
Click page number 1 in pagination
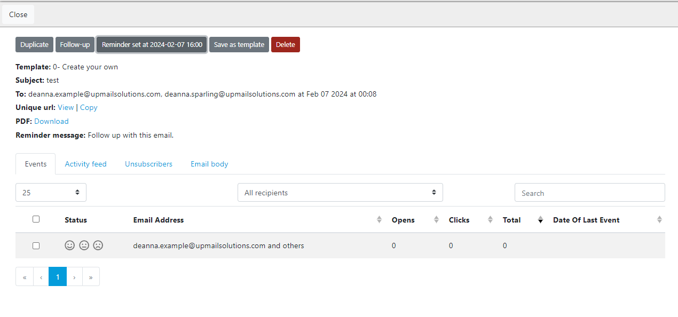(58, 276)
